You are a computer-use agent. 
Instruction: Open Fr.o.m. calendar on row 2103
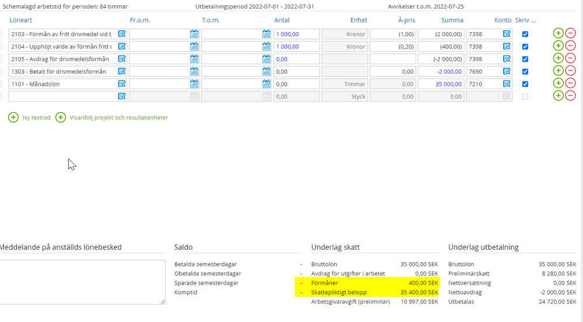point(194,34)
